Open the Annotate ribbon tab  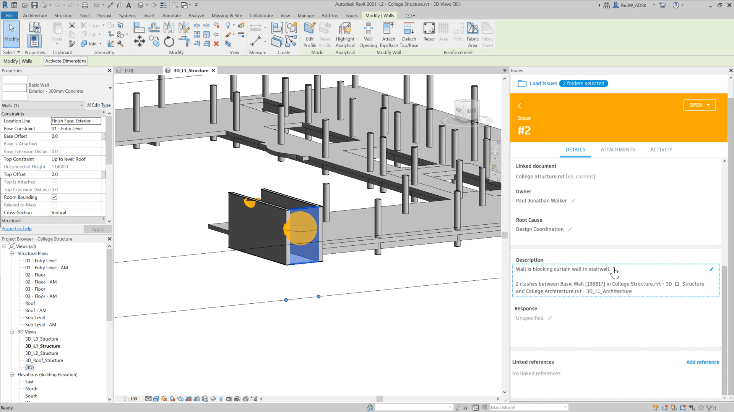coord(171,16)
